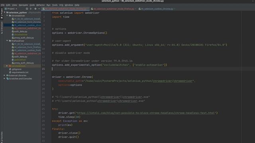Screen dimensions: 255x143
Task: Collapse the selenium_python root folder
Action: 4,12
